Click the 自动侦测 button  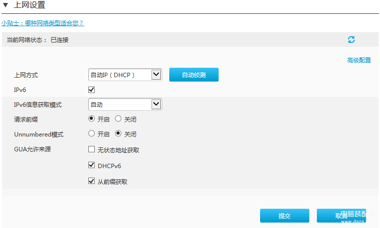[194, 75]
